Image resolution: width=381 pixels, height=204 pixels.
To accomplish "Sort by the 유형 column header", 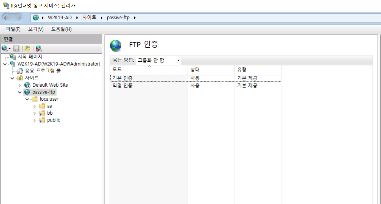I will coord(258,69).
